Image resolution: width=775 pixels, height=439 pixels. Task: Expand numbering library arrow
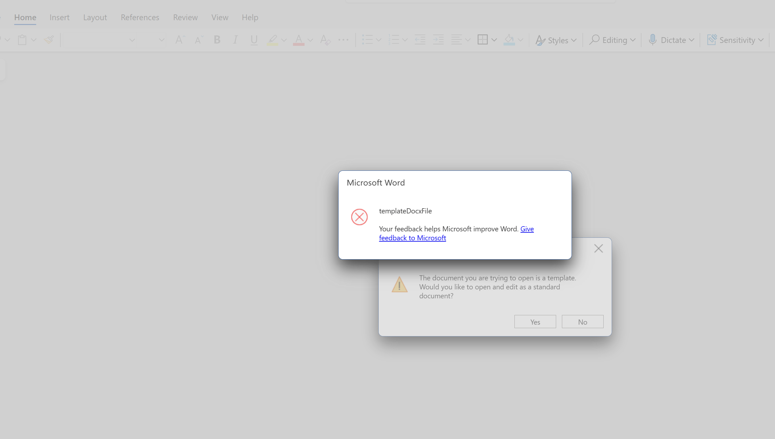click(405, 40)
